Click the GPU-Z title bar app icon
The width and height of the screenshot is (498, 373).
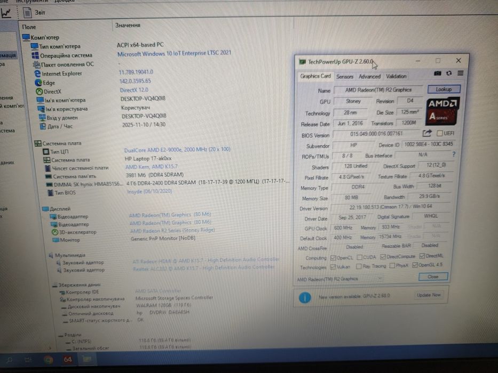tap(302, 61)
